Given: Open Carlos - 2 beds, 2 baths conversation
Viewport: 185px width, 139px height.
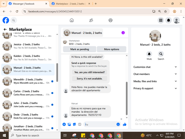Looking at the screenshot, I should (28, 93).
